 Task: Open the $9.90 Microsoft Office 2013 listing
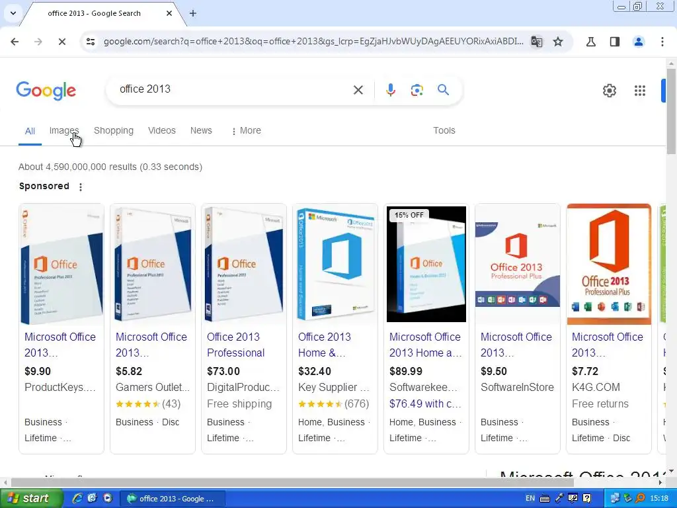tap(60, 345)
